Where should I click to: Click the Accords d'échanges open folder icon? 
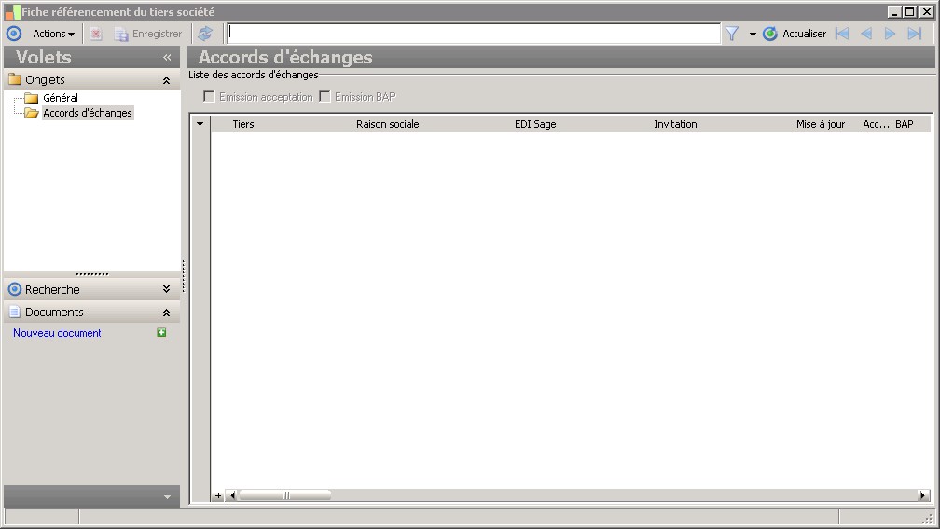point(31,113)
